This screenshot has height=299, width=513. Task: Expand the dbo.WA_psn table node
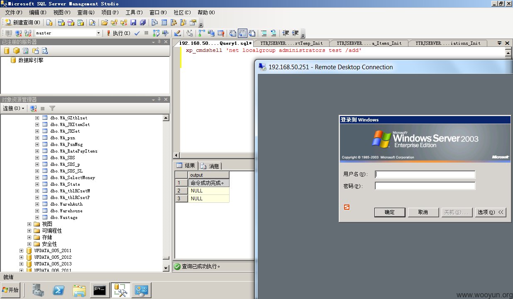[x=37, y=138]
